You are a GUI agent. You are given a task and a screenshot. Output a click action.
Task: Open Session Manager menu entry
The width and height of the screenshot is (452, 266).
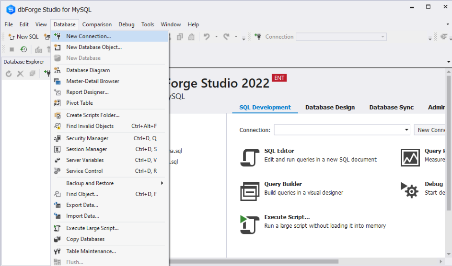[110, 149]
